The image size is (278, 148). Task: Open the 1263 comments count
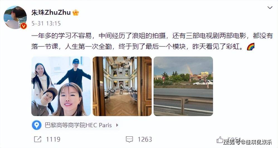[145, 139]
